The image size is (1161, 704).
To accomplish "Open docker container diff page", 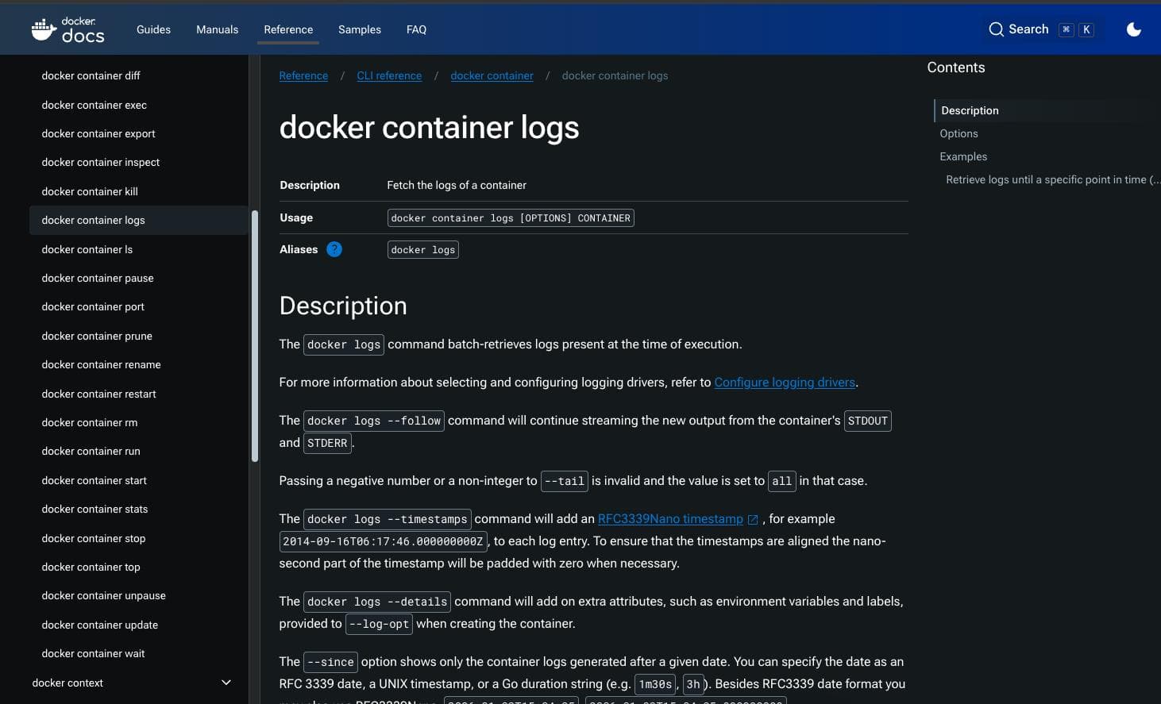I will click(x=91, y=75).
